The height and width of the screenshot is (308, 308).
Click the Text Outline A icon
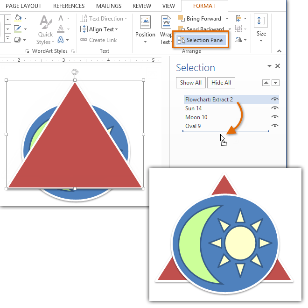pos(61,29)
